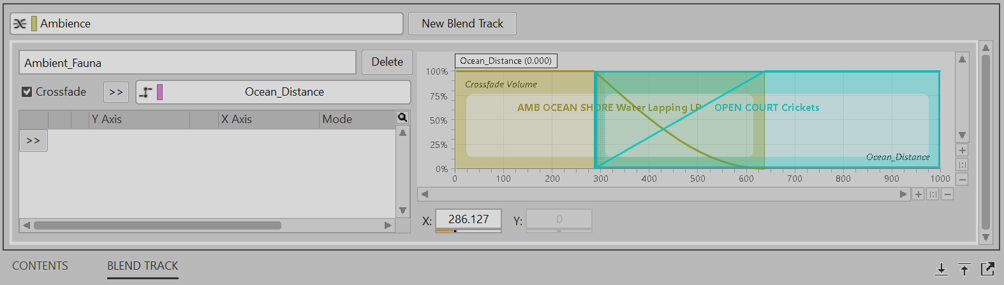Open the selector next to Crossfade
1004x285 pixels.
tap(116, 92)
